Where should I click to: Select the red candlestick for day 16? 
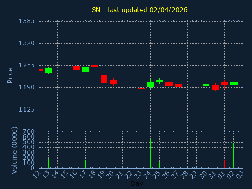pos(76,68)
